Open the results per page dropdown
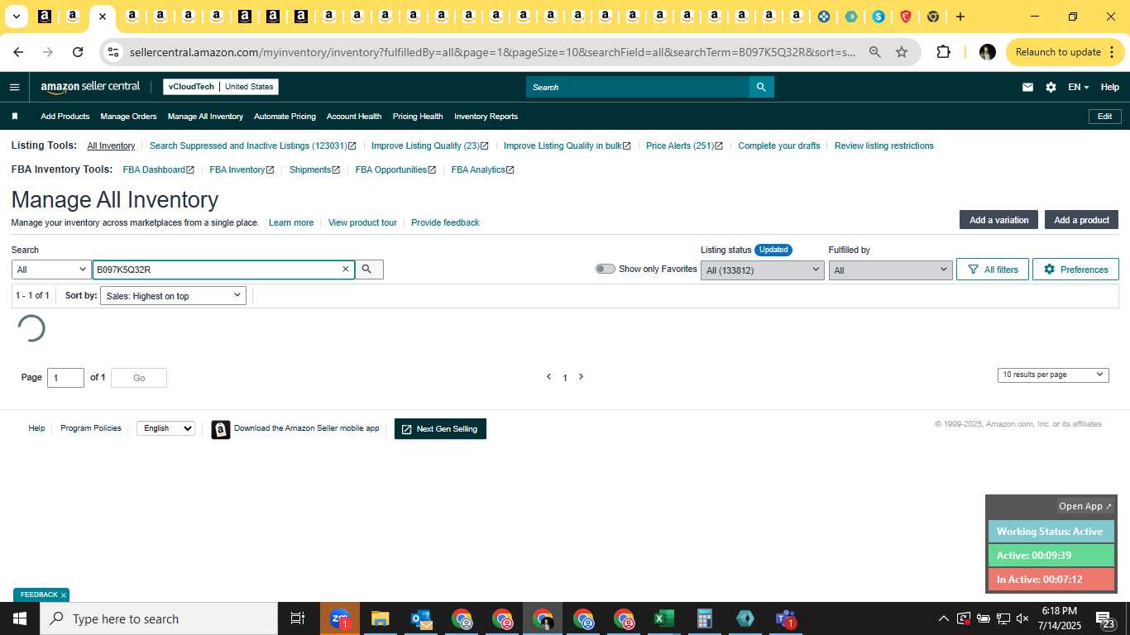This screenshot has height=635, width=1130. pyautogui.click(x=1053, y=375)
